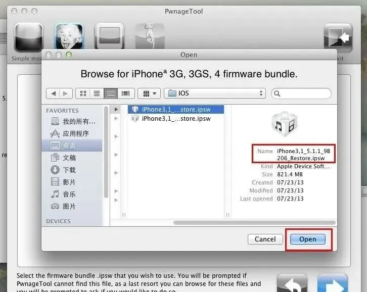The height and width of the screenshot is (292, 367).
Task: Click the 我的所有 sidebar icon
Action: tap(55, 121)
